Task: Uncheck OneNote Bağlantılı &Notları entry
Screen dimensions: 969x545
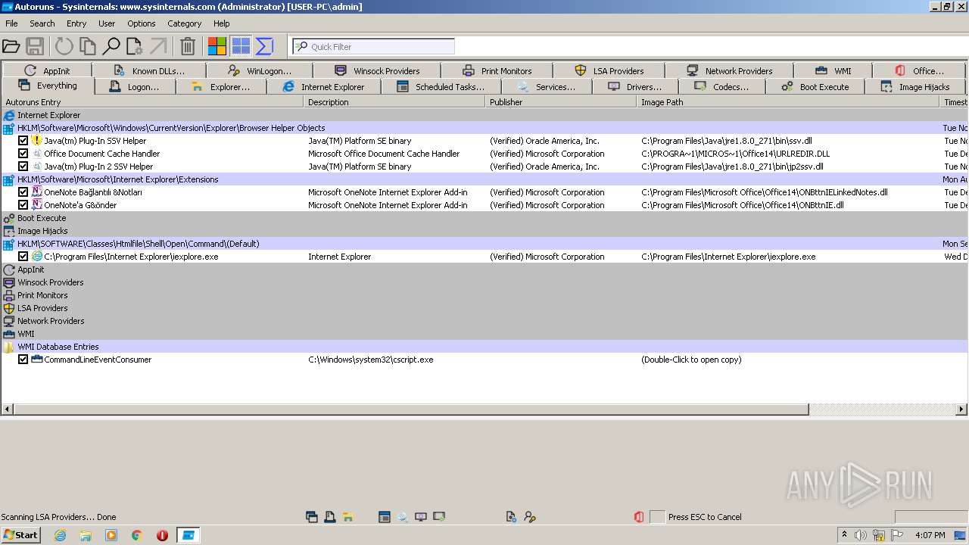Action: click(x=23, y=192)
